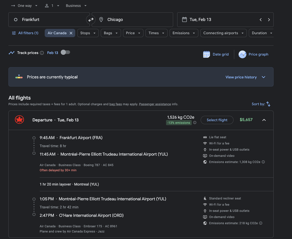Click the Track prices info icon
This screenshot has width=292, height=239.
coord(42,53)
